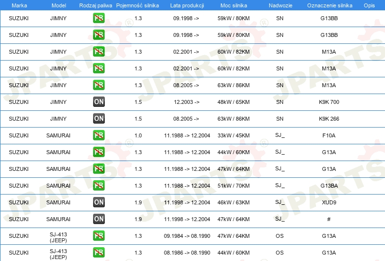The width and height of the screenshot is (385, 261).
Task: Select 63kW / 86KM in the K9K 266 row
Action: tap(233, 119)
